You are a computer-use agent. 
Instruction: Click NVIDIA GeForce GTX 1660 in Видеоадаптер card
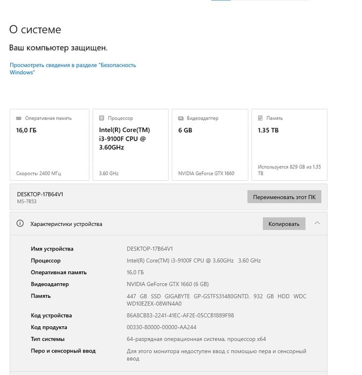(206, 173)
